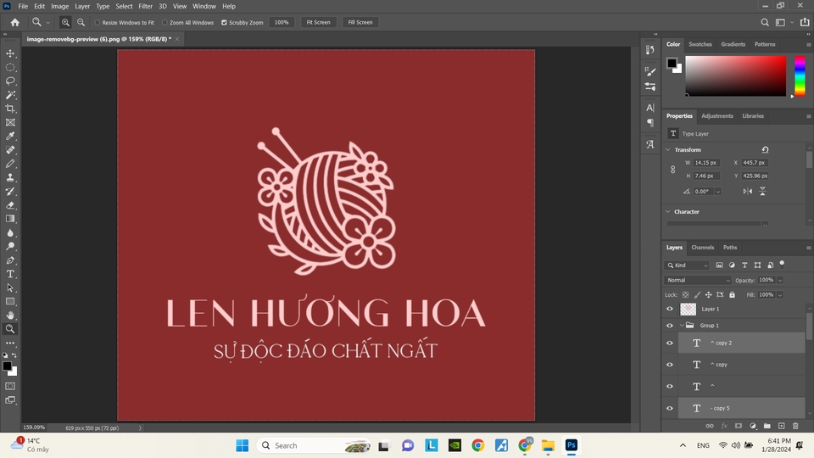Screen dimensions: 814x458
Task: Hide the '^ copy' layer eye
Action: point(670,365)
